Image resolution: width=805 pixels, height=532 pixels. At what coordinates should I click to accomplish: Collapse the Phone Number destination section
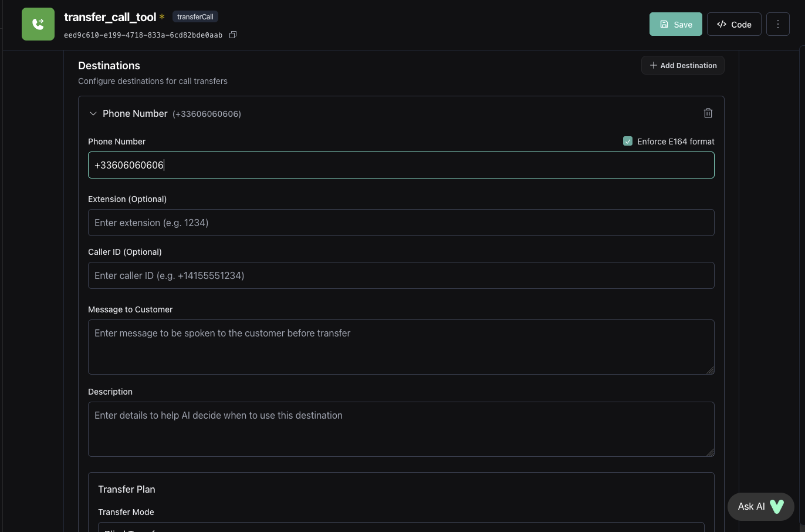pyautogui.click(x=93, y=113)
